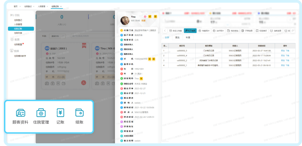Click Tina's avatar photo
Viewport: 302px width, 146px height.
pos(125,20)
